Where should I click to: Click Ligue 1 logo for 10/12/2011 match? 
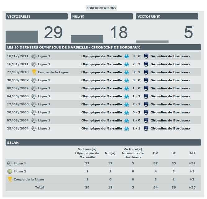pos(34,56)
